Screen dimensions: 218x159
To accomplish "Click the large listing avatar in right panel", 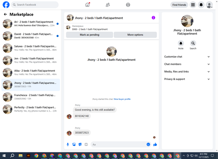I will point(187,21).
